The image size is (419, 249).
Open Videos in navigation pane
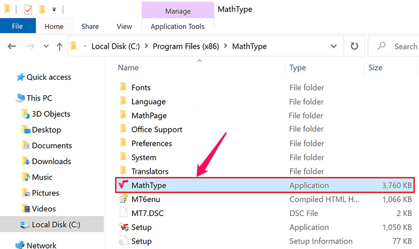pyautogui.click(x=39, y=209)
